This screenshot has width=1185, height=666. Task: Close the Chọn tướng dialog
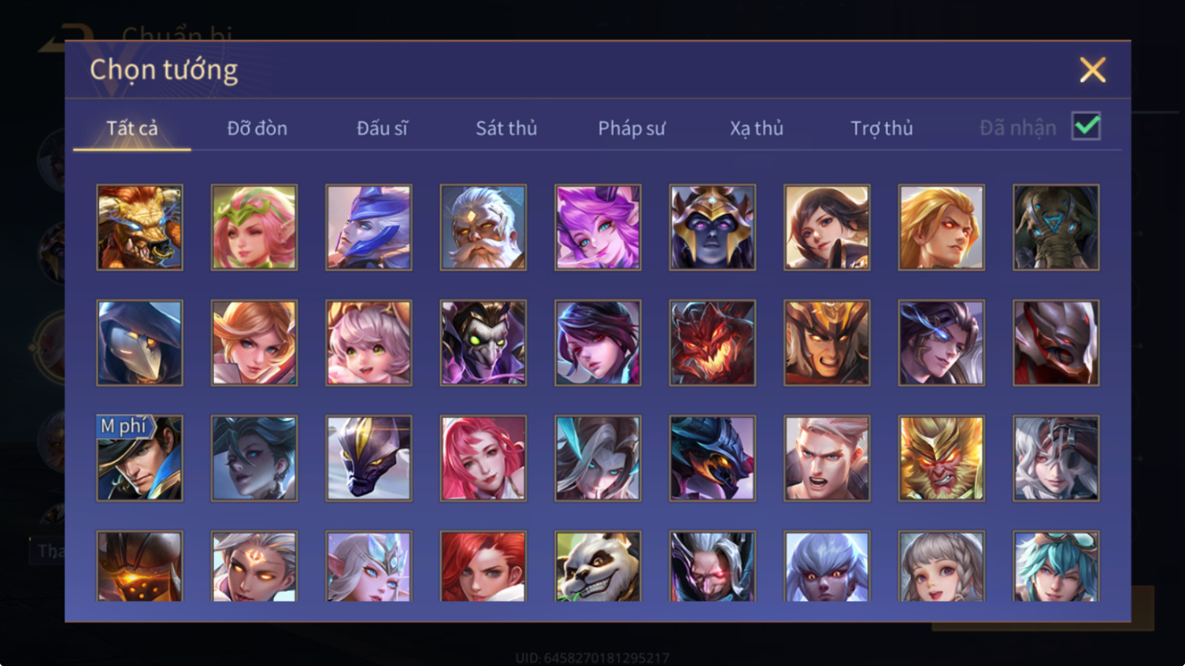point(1092,70)
